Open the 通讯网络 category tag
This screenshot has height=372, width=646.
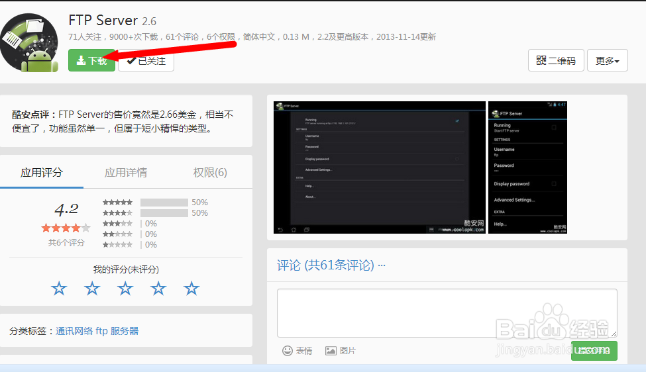pyautogui.click(x=74, y=331)
